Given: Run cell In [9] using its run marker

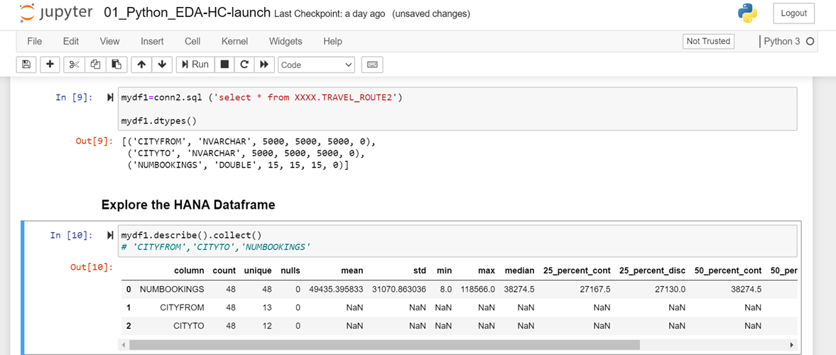Looking at the screenshot, I should click(x=110, y=97).
